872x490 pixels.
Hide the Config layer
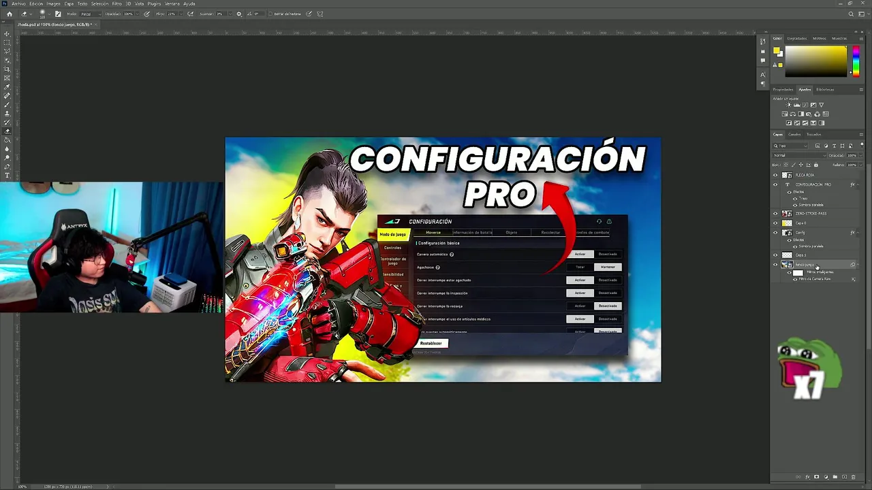click(x=775, y=233)
